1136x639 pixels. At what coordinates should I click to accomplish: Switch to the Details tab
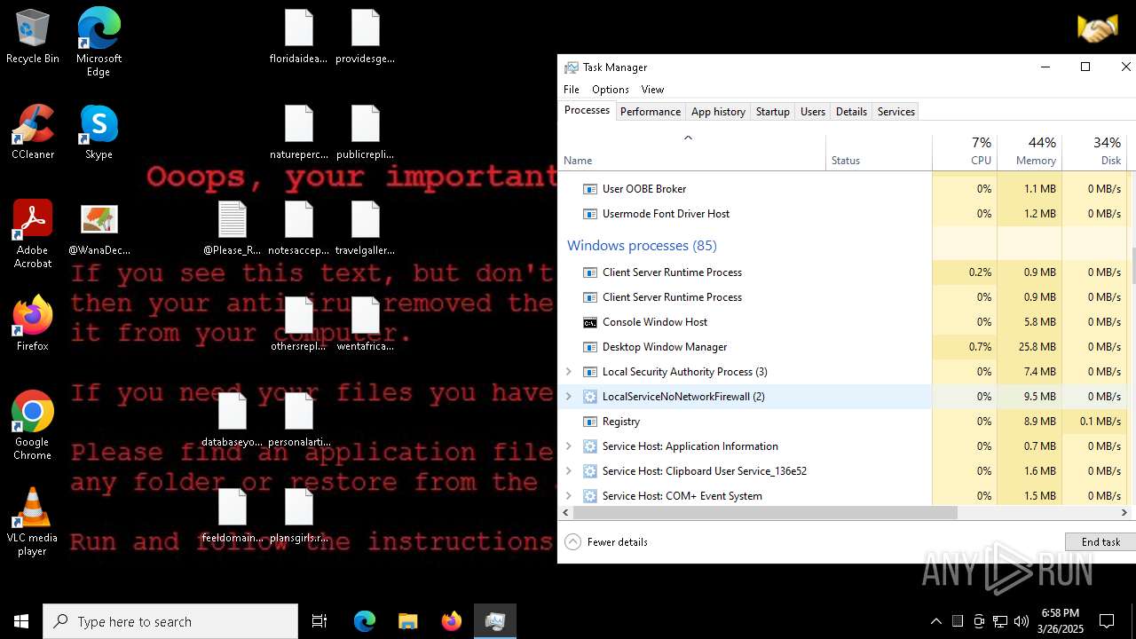(851, 112)
